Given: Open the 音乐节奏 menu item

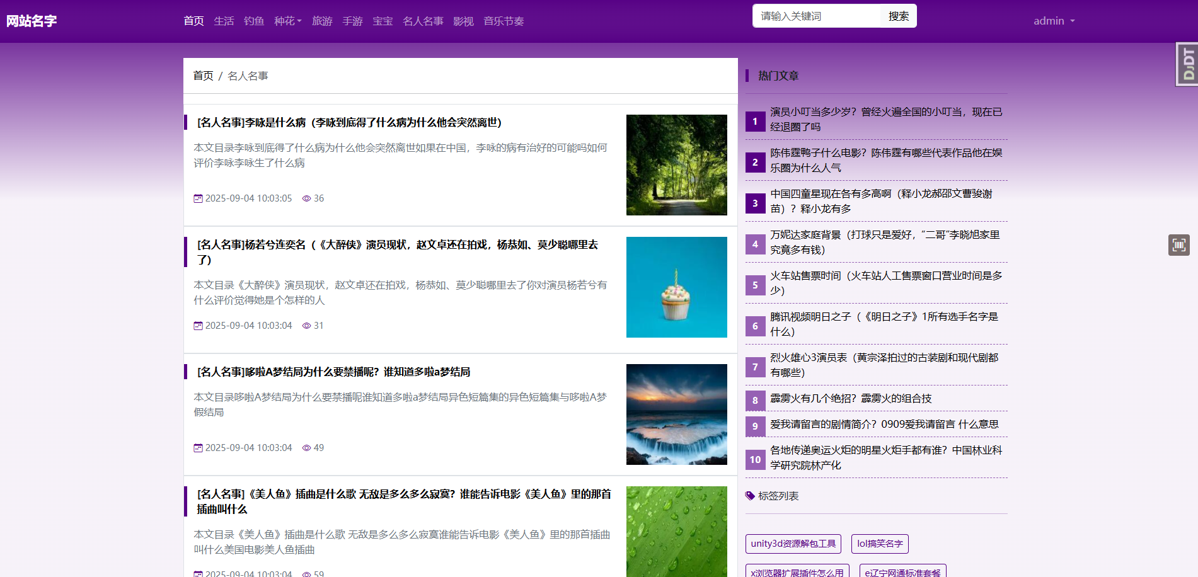Looking at the screenshot, I should [503, 21].
